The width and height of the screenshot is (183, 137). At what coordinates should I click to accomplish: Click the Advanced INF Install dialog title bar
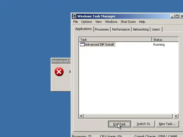click(x=61, y=61)
